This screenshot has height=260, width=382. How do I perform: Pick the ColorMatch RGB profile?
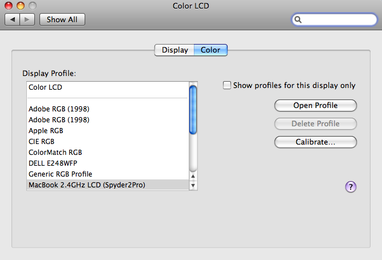tap(108, 153)
